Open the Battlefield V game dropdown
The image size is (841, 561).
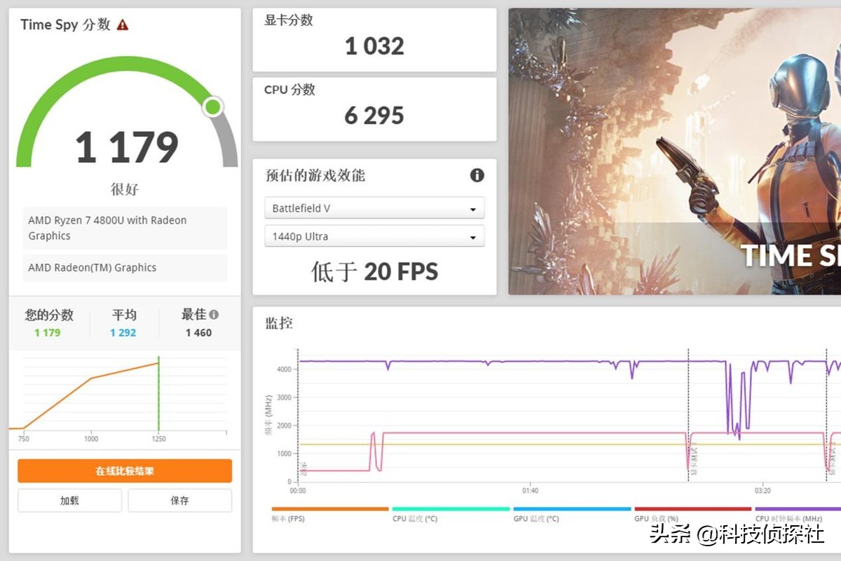[x=374, y=208]
